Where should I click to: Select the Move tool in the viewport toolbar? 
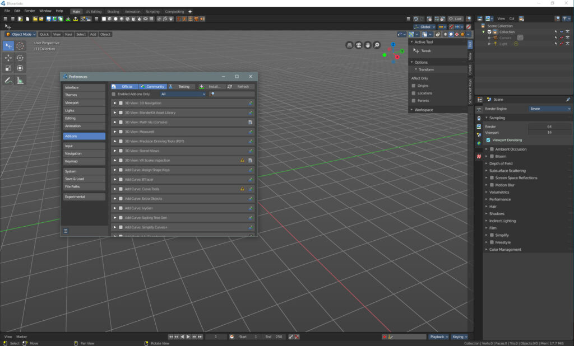click(x=8, y=58)
